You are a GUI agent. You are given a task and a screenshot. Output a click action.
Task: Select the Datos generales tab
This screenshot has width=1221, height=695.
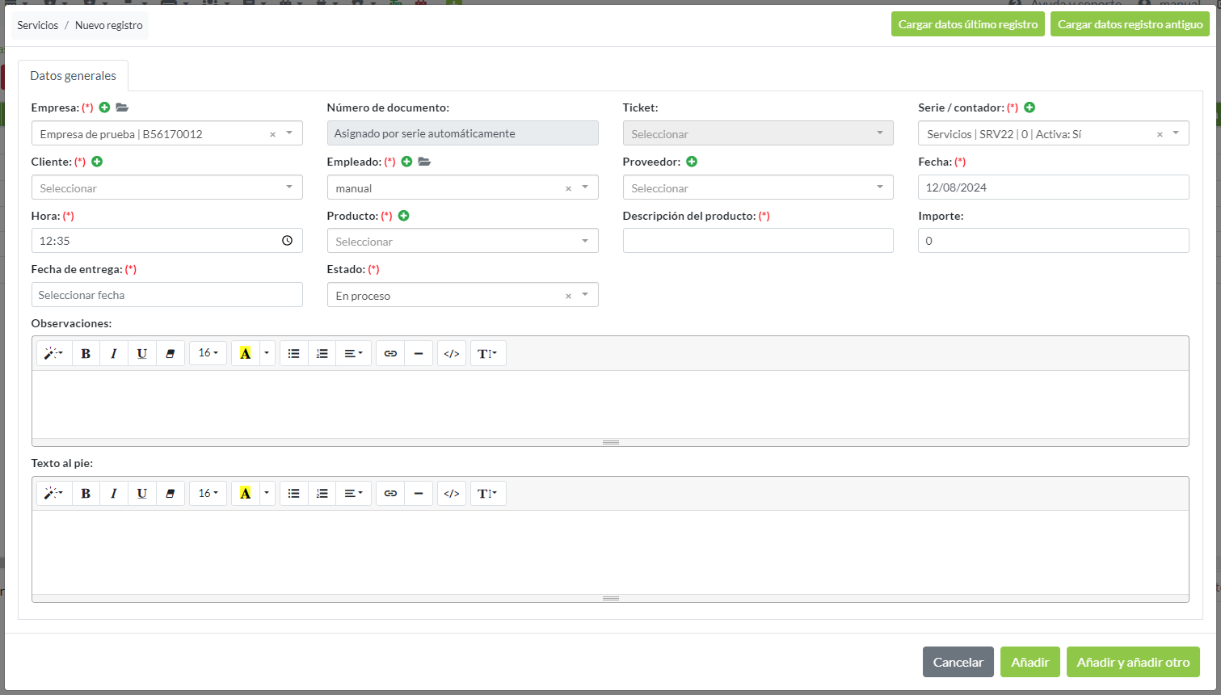[73, 76]
